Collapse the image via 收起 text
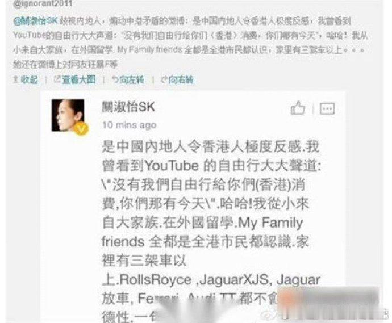392x323 pixels. (29, 79)
